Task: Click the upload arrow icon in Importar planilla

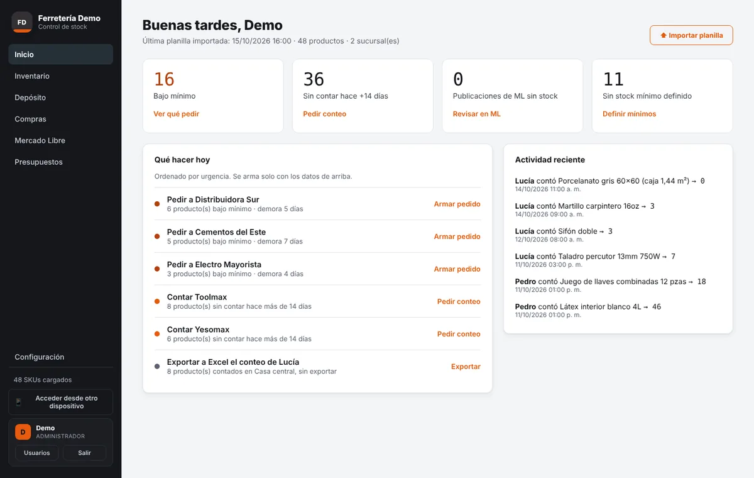Action: point(663,35)
